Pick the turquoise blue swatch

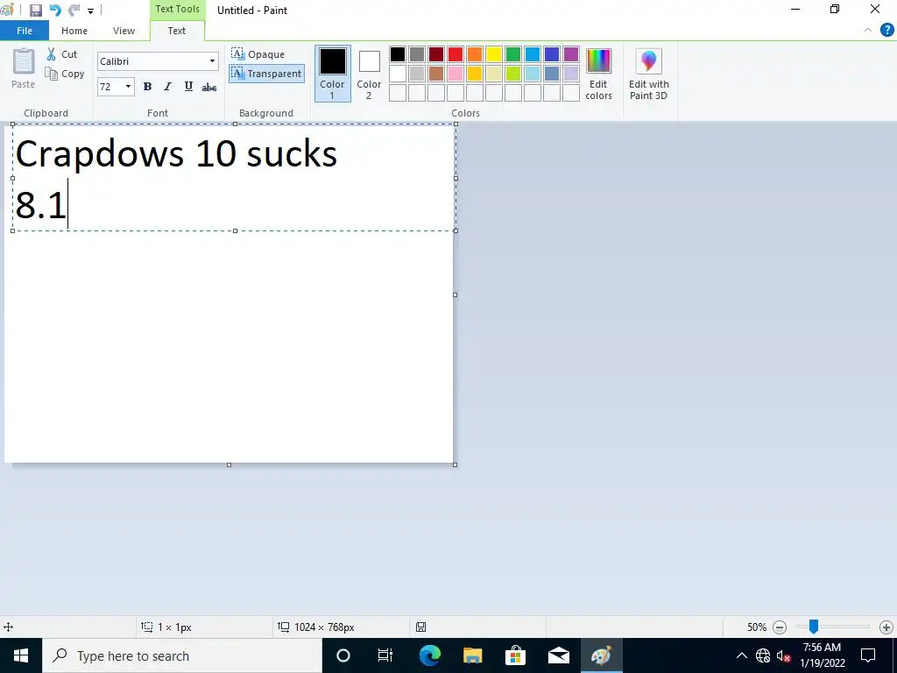click(533, 54)
